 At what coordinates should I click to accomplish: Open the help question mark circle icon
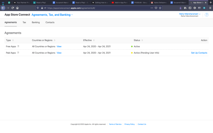point(207,15)
